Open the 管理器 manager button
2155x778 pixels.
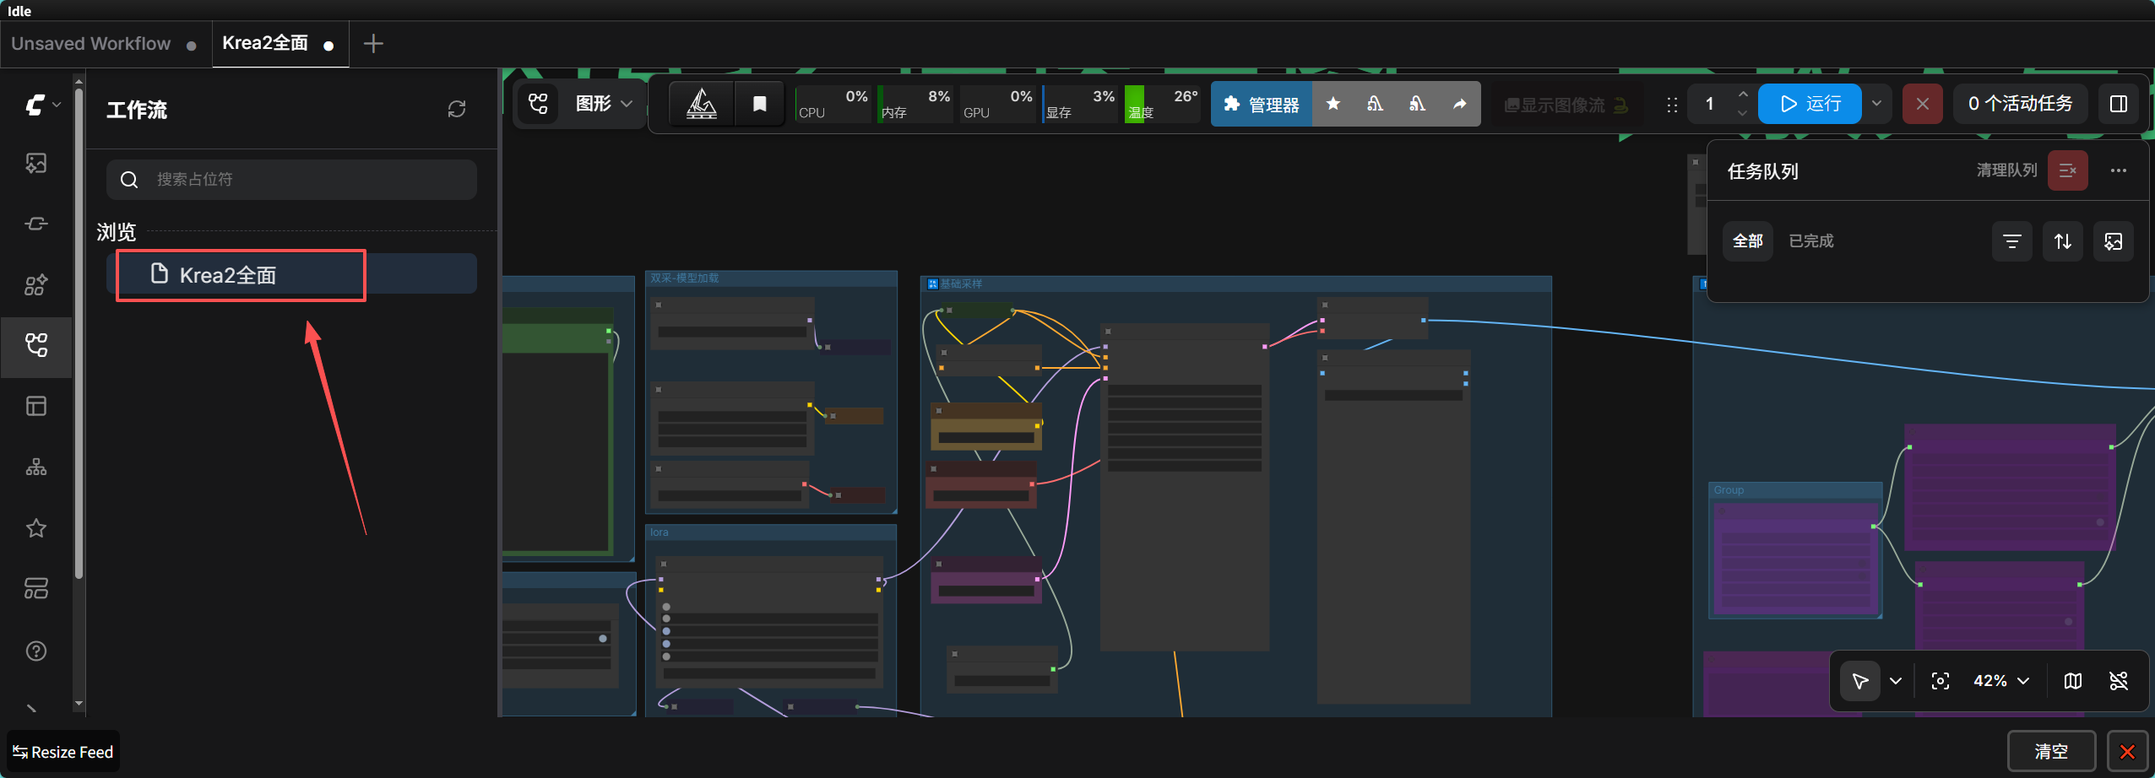[x=1262, y=104]
